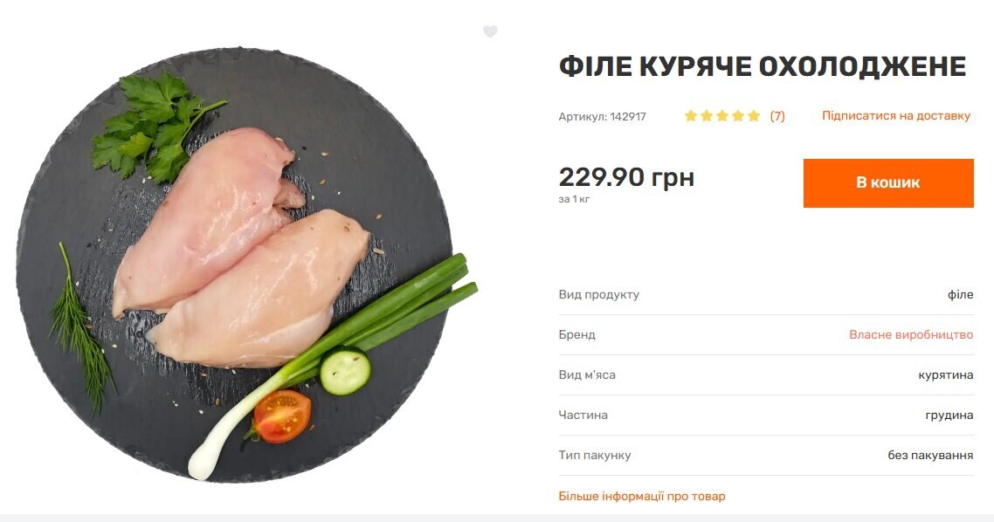The height and width of the screenshot is (522, 994).
Task: Click the 'грудина' part value
Action: [x=949, y=415]
